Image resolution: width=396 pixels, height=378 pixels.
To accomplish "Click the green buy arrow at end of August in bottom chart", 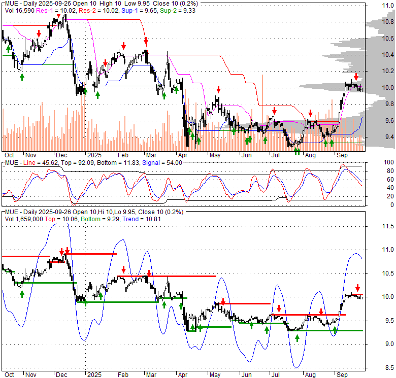I will [335, 331].
